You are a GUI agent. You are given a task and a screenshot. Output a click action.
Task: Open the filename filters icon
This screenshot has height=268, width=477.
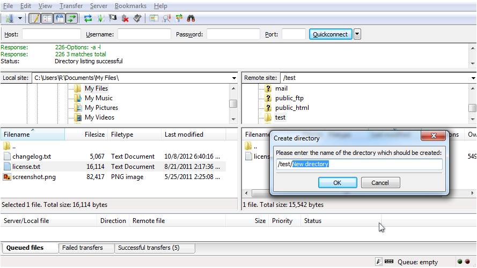coord(154,19)
